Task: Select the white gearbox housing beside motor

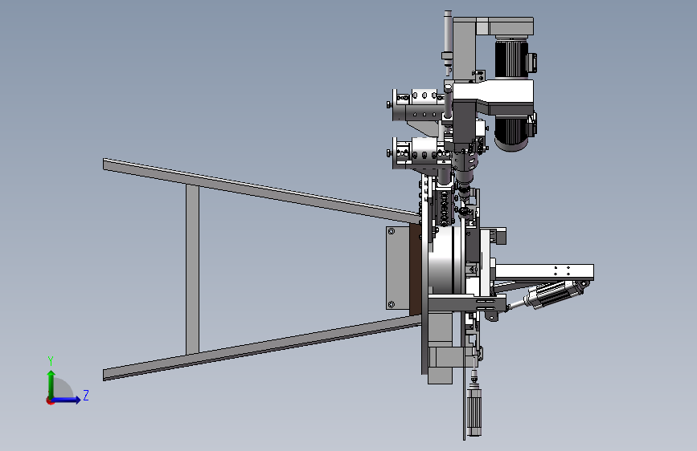Action: [493, 98]
